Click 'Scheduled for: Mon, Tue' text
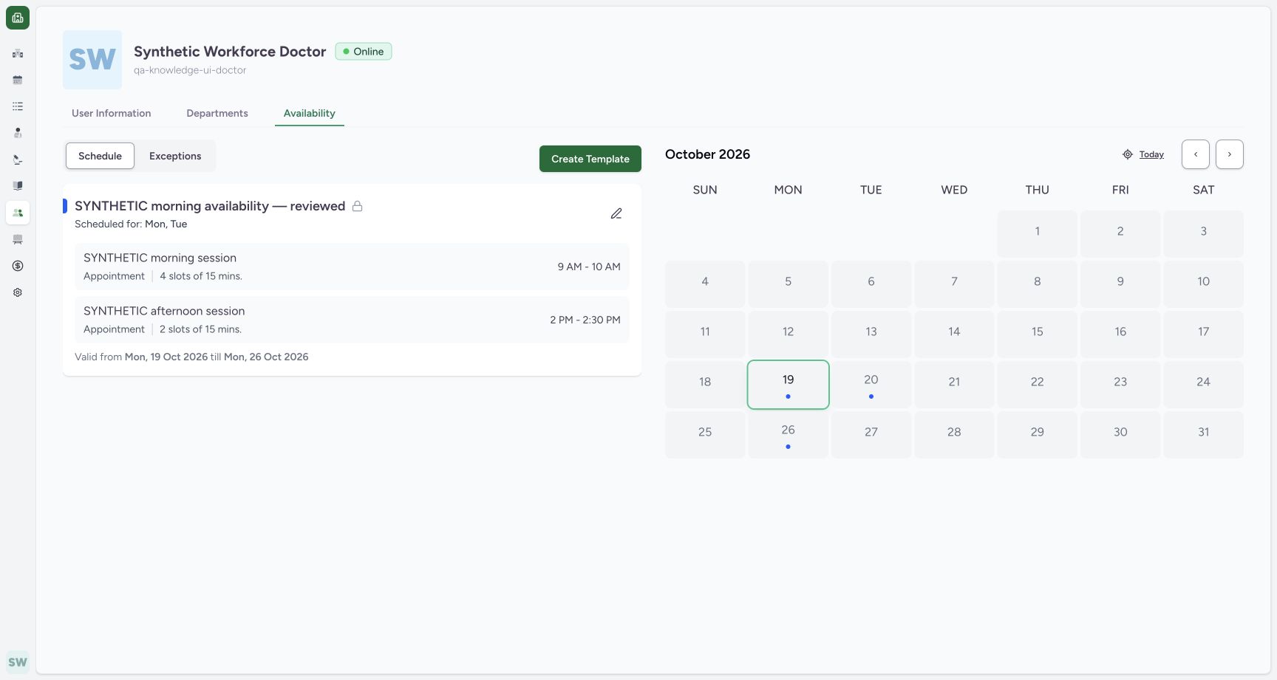The width and height of the screenshot is (1277, 680). coord(131,224)
